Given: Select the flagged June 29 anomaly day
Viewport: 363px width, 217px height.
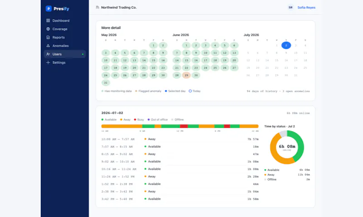Looking at the screenshot, I should 186,75.
